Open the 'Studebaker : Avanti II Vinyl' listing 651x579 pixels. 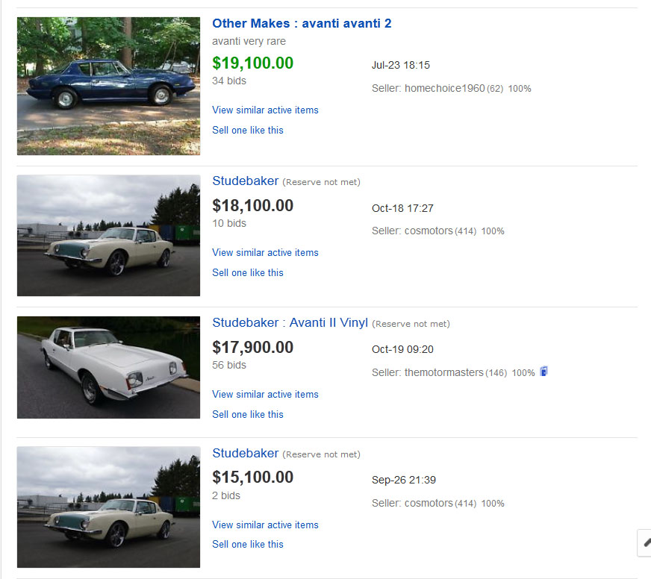(290, 322)
